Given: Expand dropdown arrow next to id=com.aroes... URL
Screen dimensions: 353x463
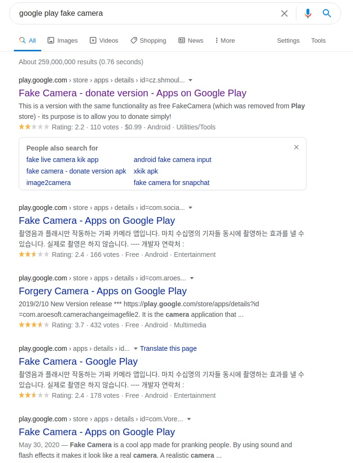Looking at the screenshot, I should (x=192, y=278).
